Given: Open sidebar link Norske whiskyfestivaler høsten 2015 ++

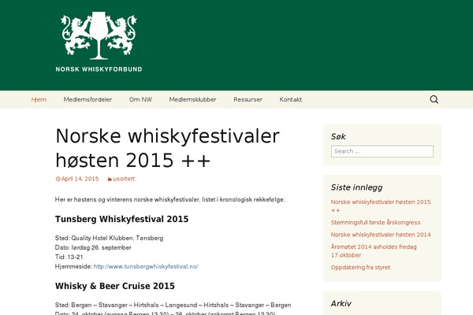Looking at the screenshot, I should [x=381, y=206].
